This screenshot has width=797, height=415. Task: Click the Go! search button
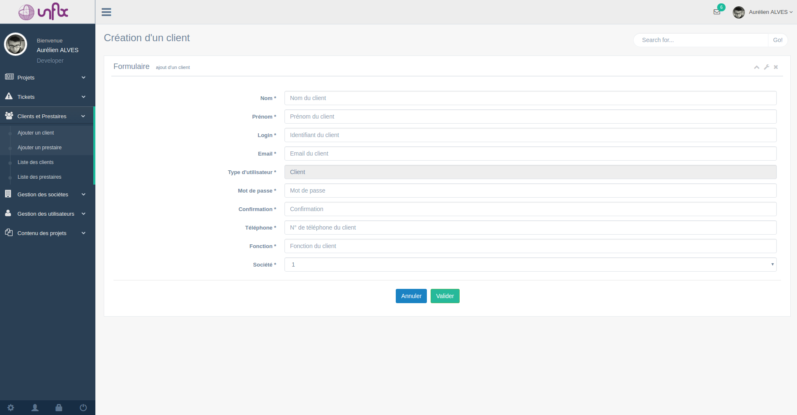click(x=777, y=40)
